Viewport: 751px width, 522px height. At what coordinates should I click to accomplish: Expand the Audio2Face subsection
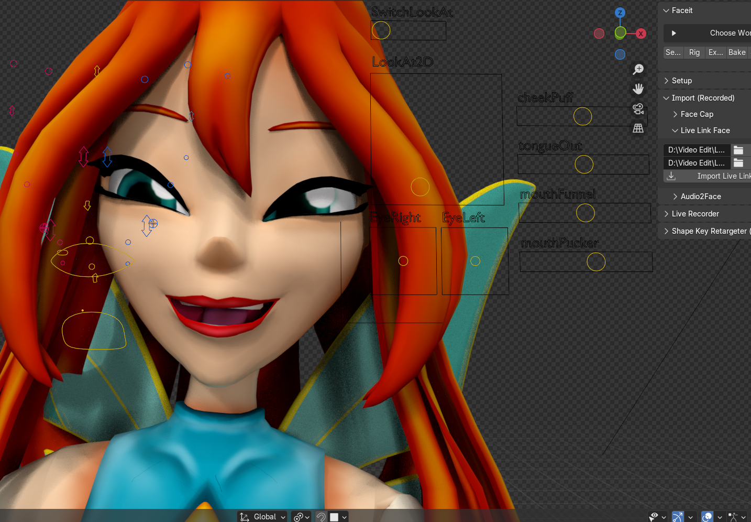point(675,197)
